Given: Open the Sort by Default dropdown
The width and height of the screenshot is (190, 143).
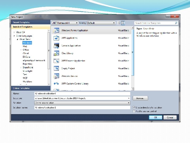Looking at the screenshot, I should pos(101,23).
